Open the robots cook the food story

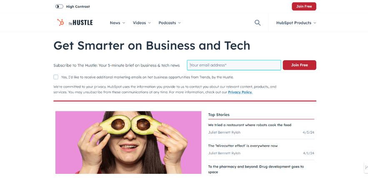pos(250,125)
